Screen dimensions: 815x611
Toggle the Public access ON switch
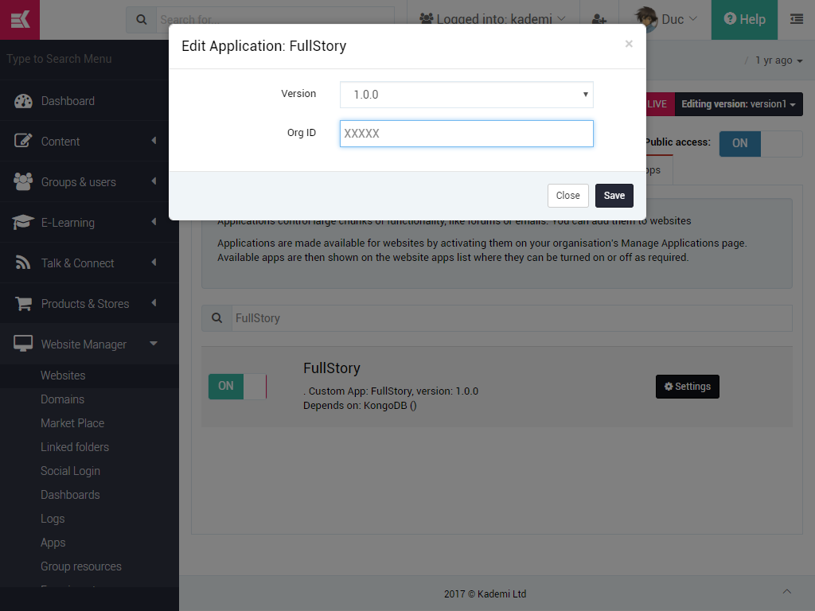point(760,143)
